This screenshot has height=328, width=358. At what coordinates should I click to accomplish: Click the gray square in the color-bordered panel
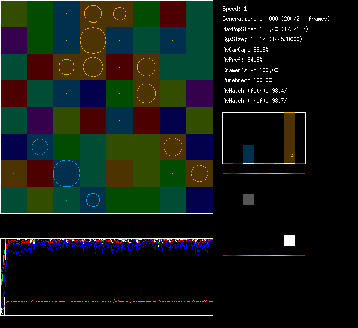pyautogui.click(x=249, y=200)
